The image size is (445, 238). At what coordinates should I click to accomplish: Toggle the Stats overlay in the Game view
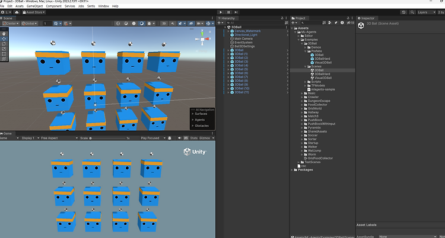[193, 138]
